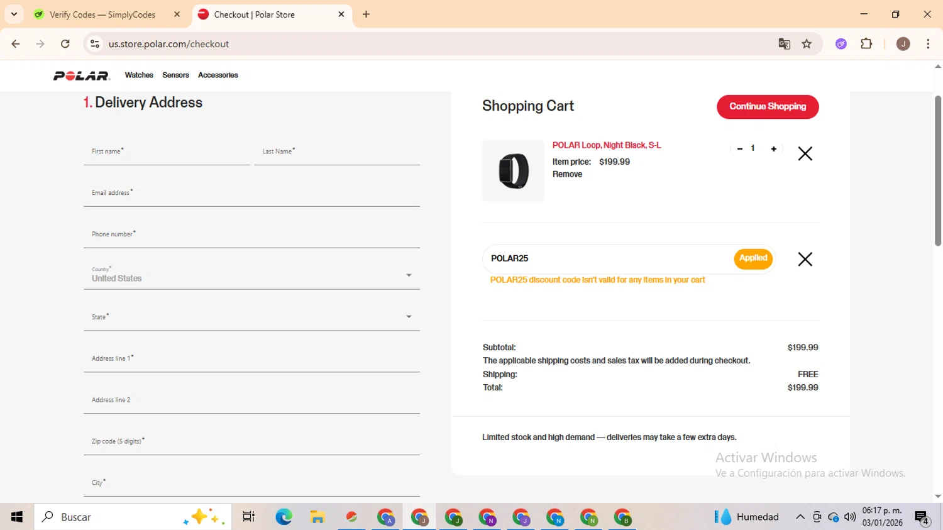Click the POLAR25 coupon code input
The width and height of the screenshot is (943, 530).
(607, 258)
